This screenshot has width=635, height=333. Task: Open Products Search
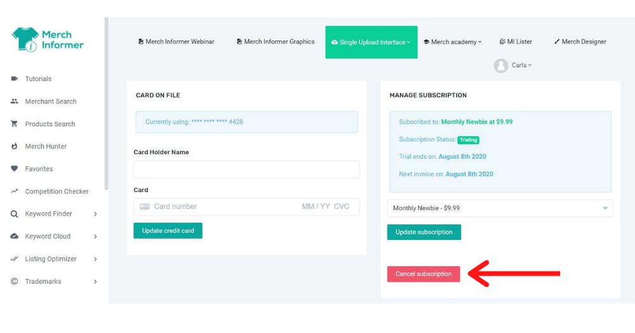(50, 124)
